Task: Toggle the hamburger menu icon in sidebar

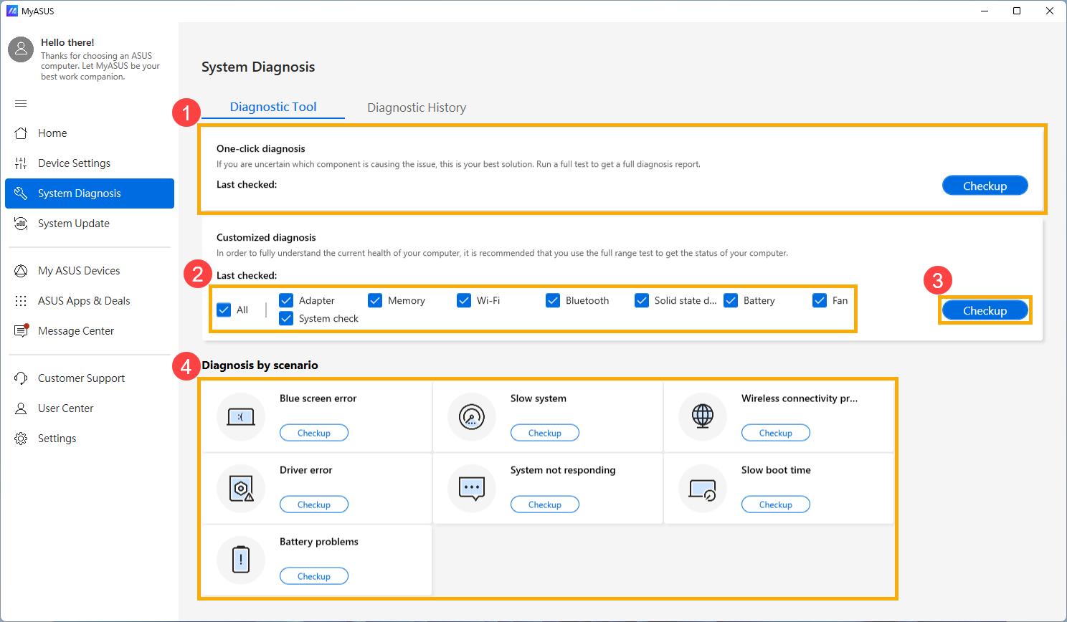Action: pos(21,104)
